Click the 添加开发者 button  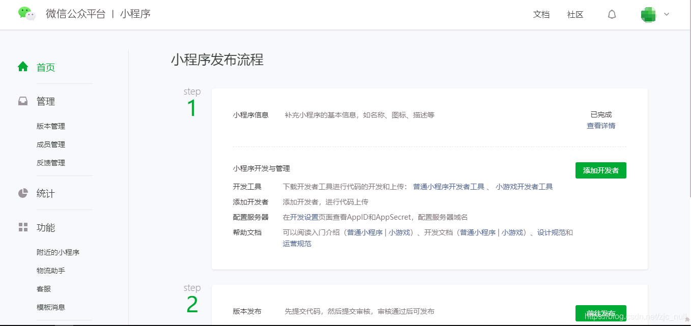pos(601,170)
